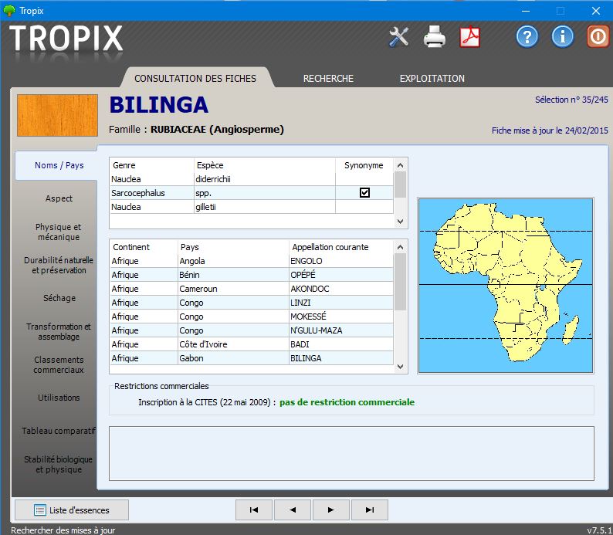The width and height of the screenshot is (613, 535).
Task: Click the empty notes text box
Action: [x=351, y=453]
